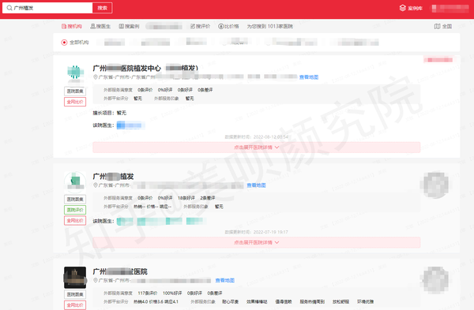Image resolution: width=474 pixels, height=310 pixels.
Task: Open the third hospital title ending 医院
Action: (x=120, y=271)
